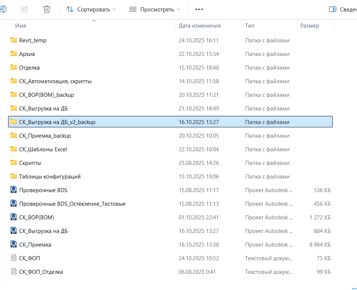Click the Revit_temp folder icon
This screenshot has height=290, width=357.
14,40
